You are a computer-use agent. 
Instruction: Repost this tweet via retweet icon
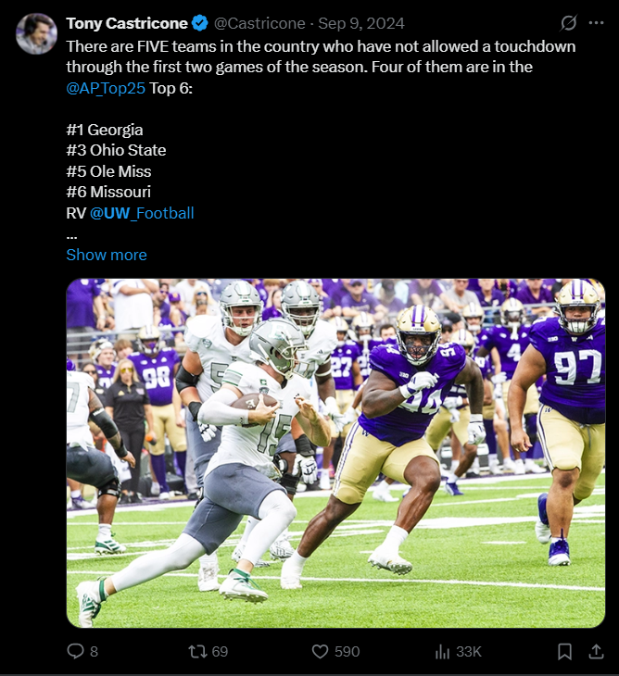197,651
